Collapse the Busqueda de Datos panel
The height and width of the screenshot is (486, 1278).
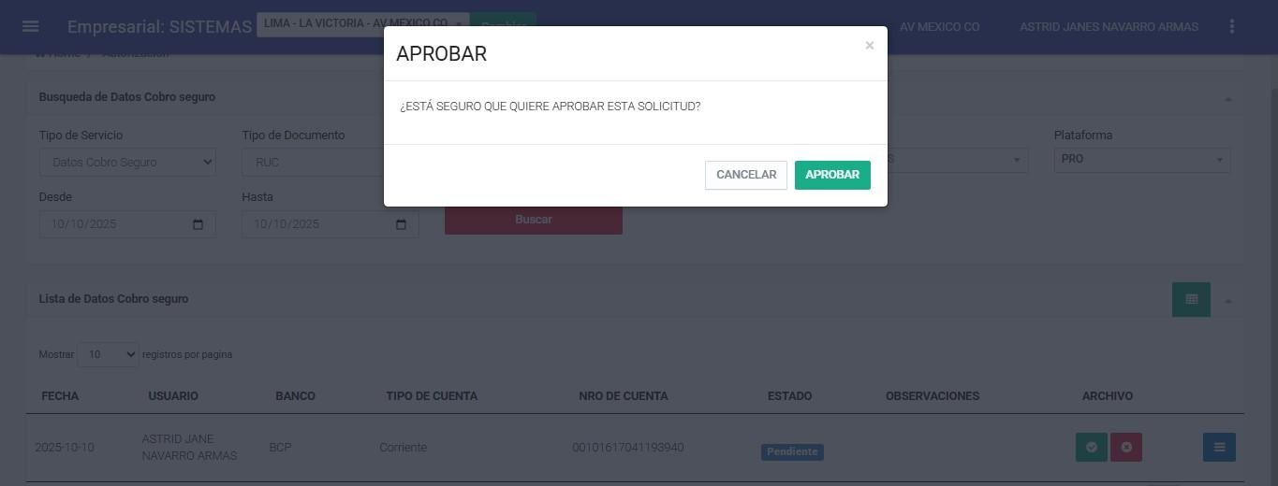click(x=1227, y=98)
